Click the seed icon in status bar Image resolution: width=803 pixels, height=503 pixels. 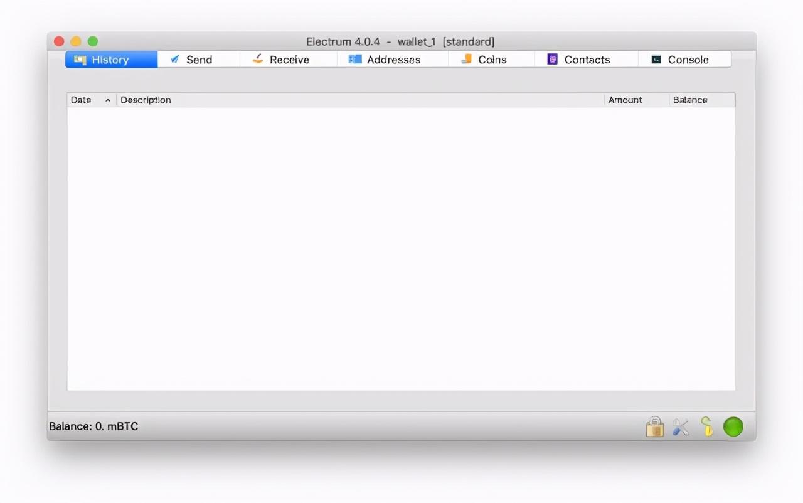pos(707,426)
